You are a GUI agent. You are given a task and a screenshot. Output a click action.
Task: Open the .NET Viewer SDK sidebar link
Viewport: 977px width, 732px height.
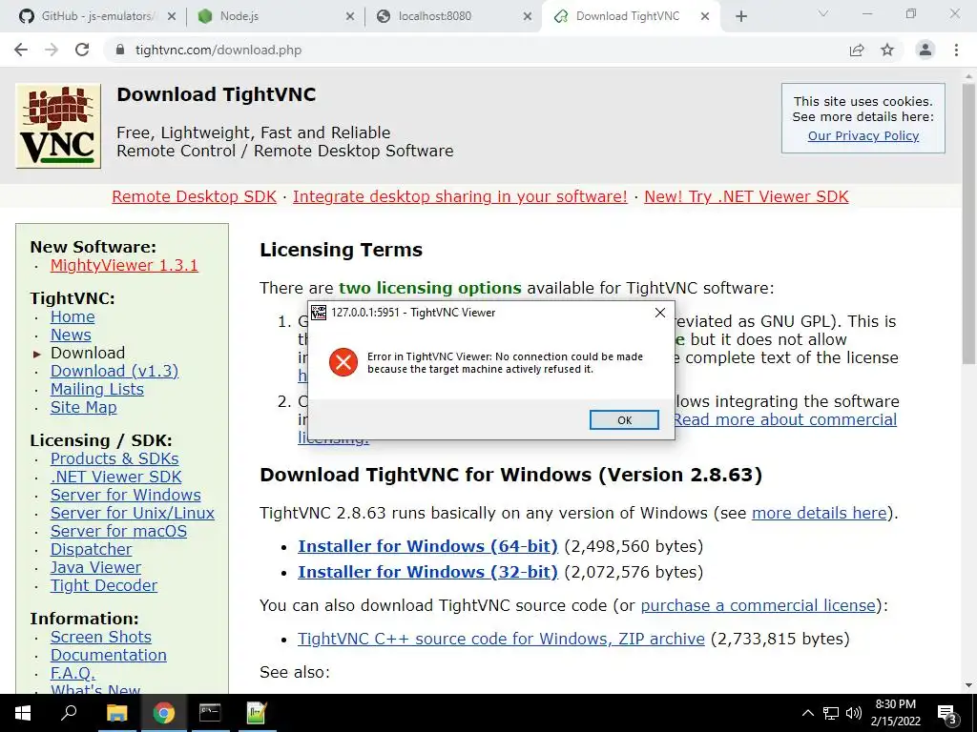(115, 477)
